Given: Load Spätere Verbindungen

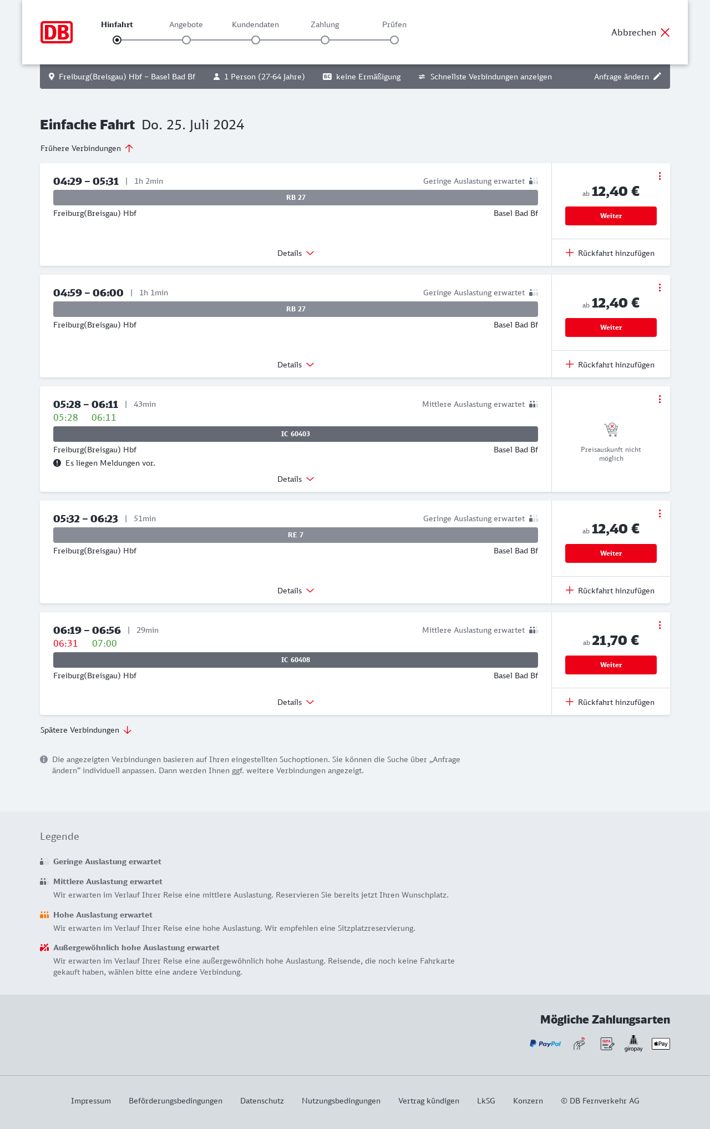Looking at the screenshot, I should pyautogui.click(x=86, y=730).
